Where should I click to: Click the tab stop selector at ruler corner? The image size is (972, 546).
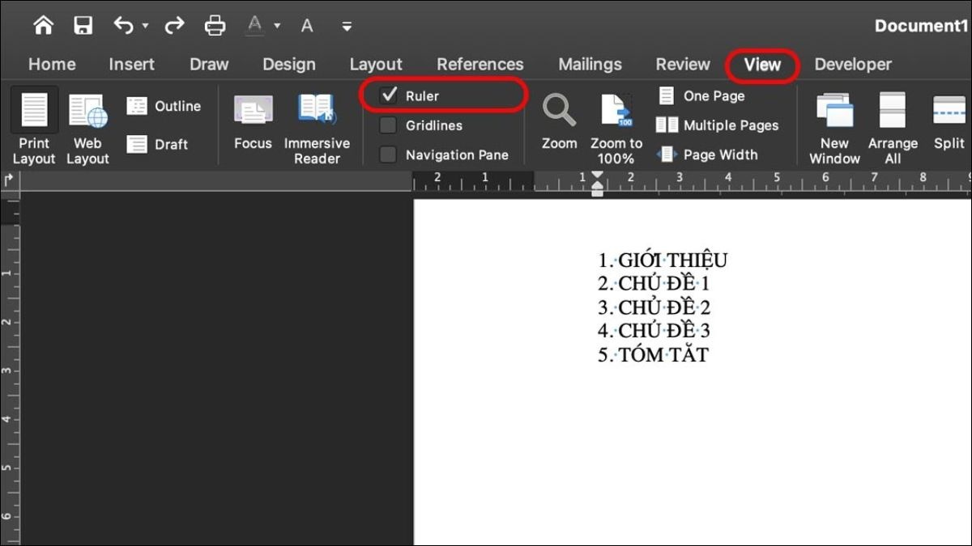pyautogui.click(x=9, y=180)
